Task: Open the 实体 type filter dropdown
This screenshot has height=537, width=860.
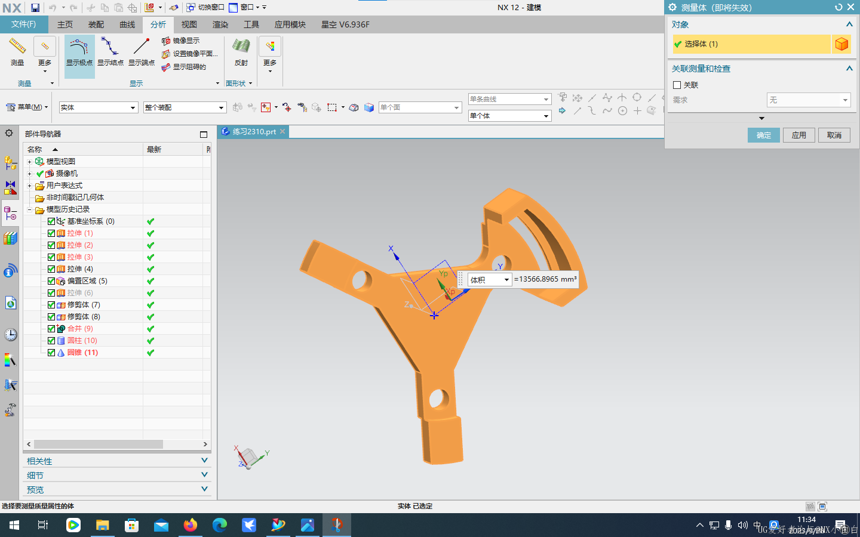Action: 99,107
